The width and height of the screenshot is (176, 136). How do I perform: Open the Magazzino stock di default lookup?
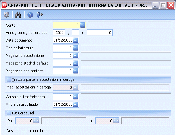(76, 63)
